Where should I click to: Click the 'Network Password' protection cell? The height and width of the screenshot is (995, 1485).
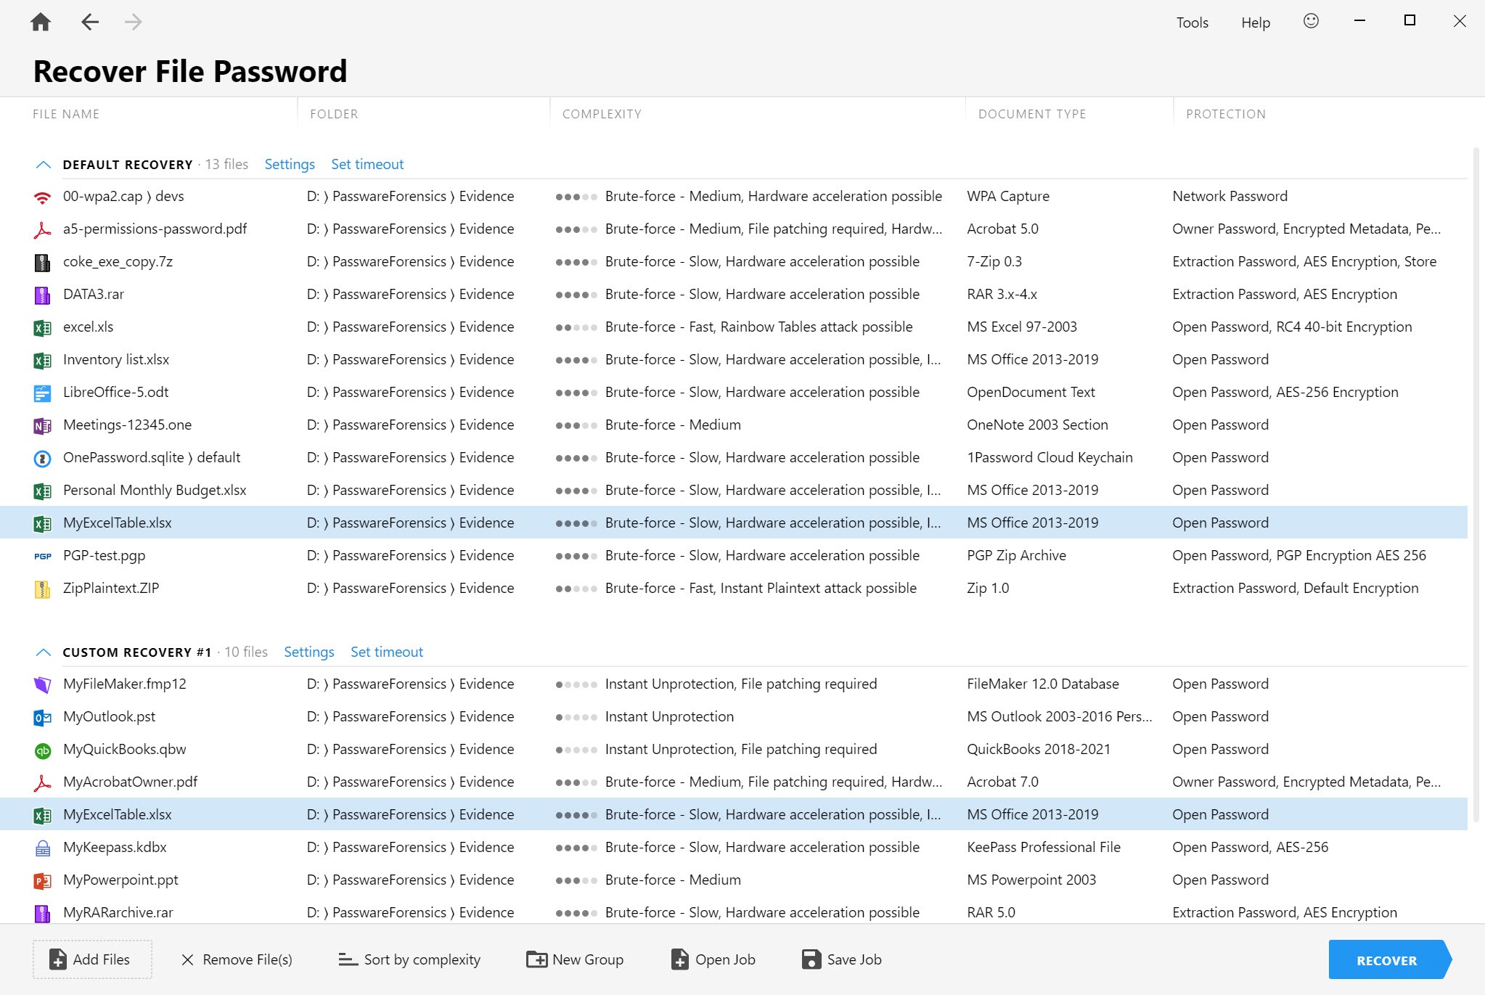[x=1230, y=197]
